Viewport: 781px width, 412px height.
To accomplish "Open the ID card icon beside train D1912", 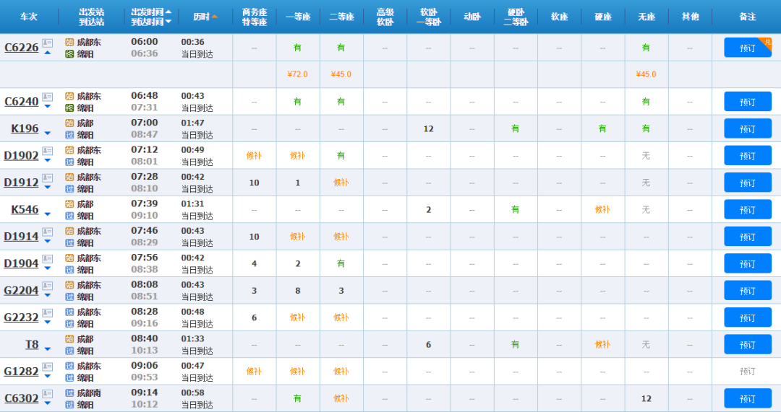I will (47, 178).
